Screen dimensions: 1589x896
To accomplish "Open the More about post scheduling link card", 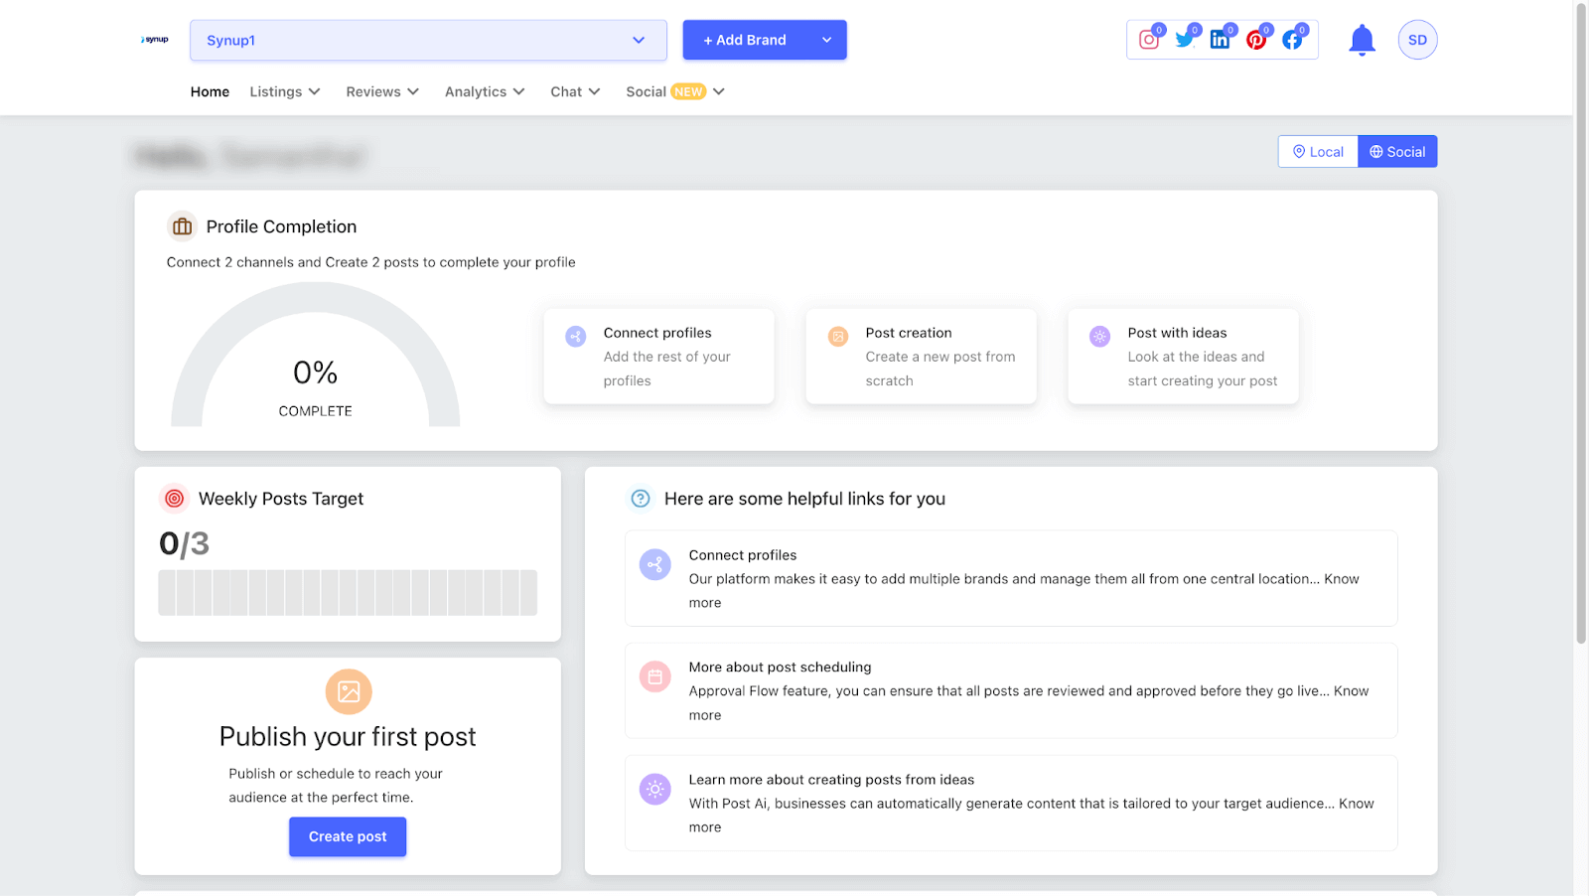I will click(1011, 690).
